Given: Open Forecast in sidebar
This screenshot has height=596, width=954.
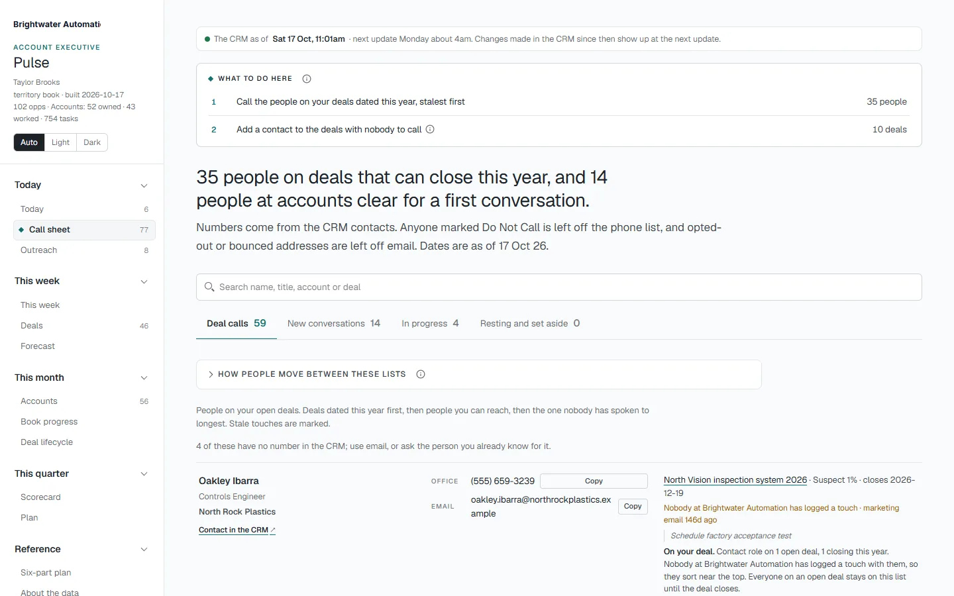Looking at the screenshot, I should click(x=84, y=346).
